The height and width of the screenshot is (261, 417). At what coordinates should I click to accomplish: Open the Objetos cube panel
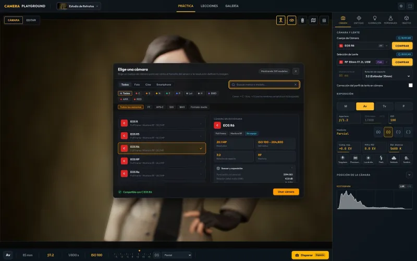(407, 20)
